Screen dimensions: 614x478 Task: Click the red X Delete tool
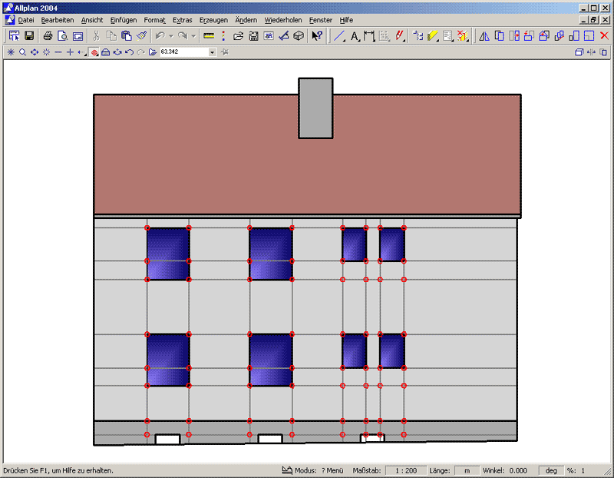[604, 36]
